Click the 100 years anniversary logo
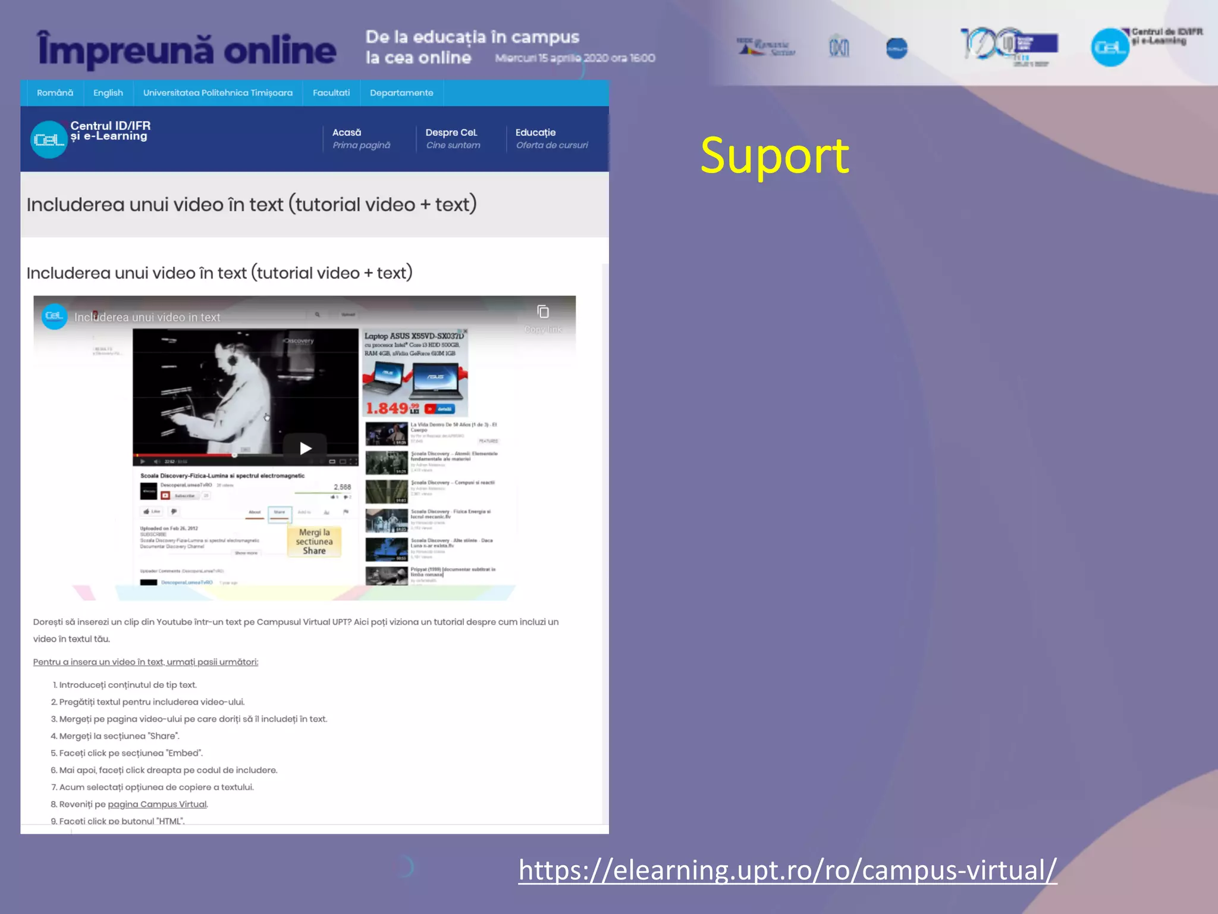Viewport: 1218px width, 914px height. click(x=1009, y=46)
